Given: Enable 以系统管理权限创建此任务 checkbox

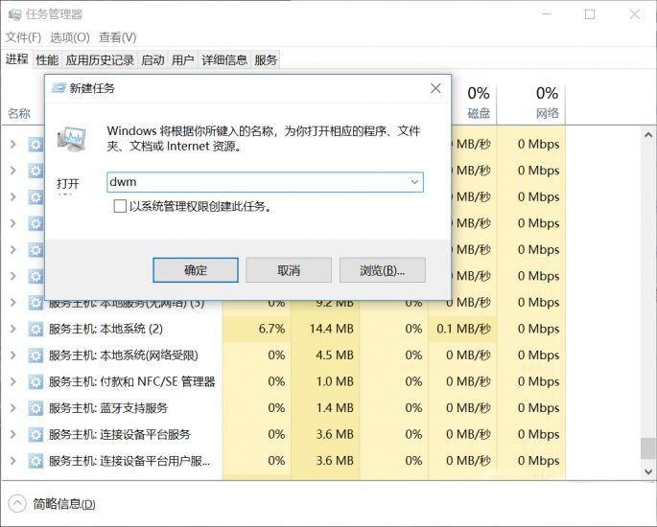Looking at the screenshot, I should [x=120, y=206].
